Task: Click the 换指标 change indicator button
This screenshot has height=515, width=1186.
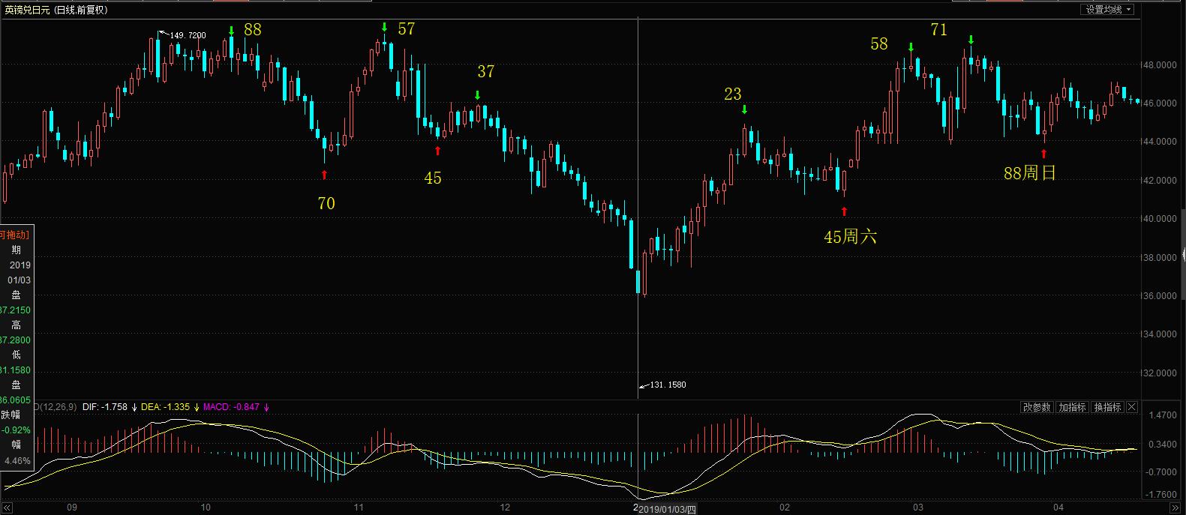Action: pyautogui.click(x=1107, y=407)
